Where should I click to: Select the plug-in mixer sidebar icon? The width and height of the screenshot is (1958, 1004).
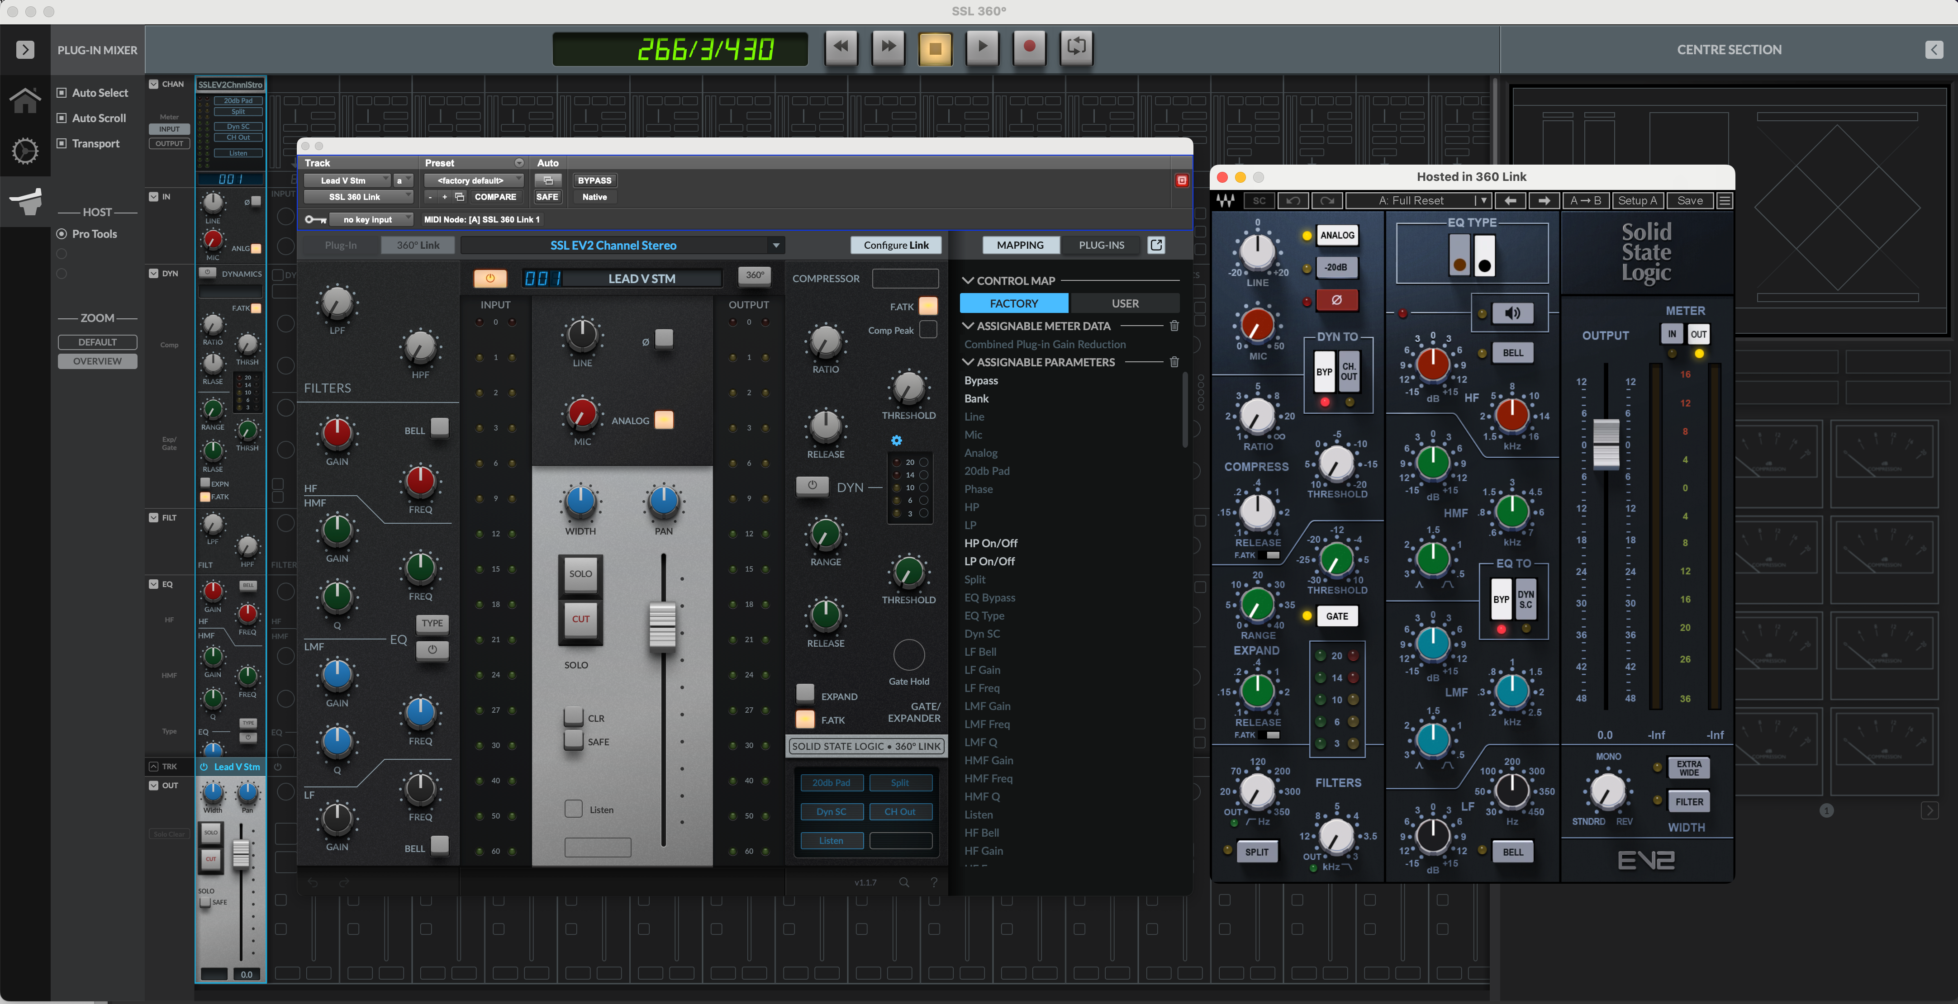pyautogui.click(x=25, y=201)
